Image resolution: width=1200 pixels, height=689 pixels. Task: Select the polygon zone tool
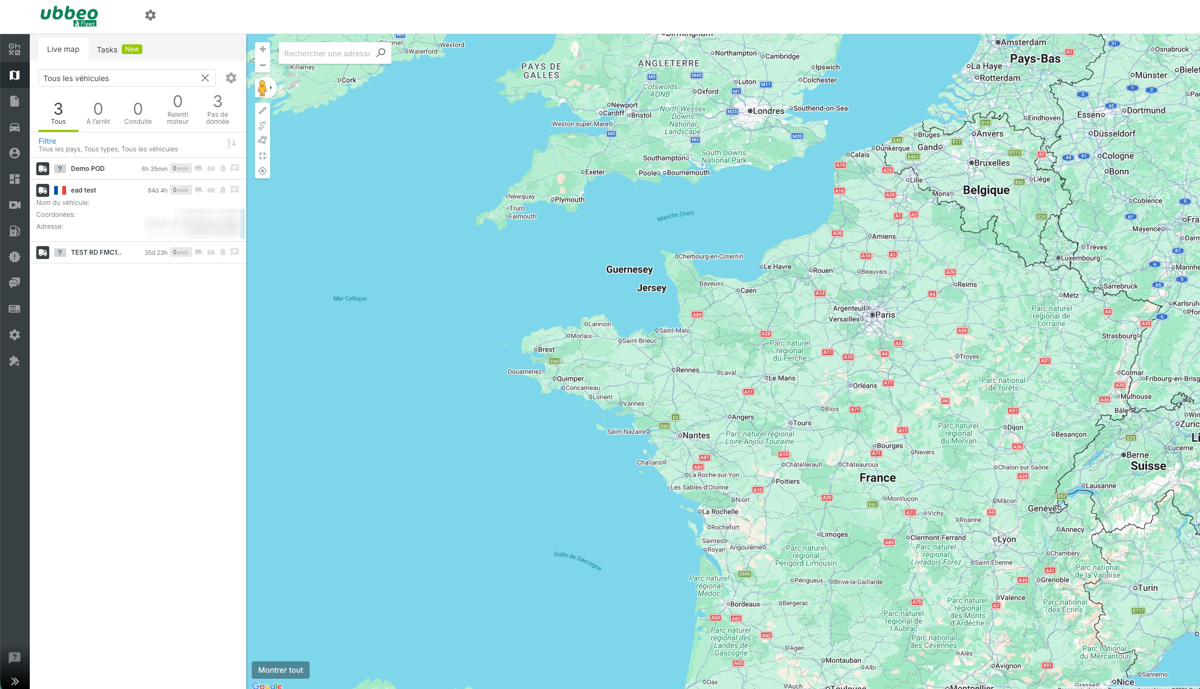tap(263, 141)
